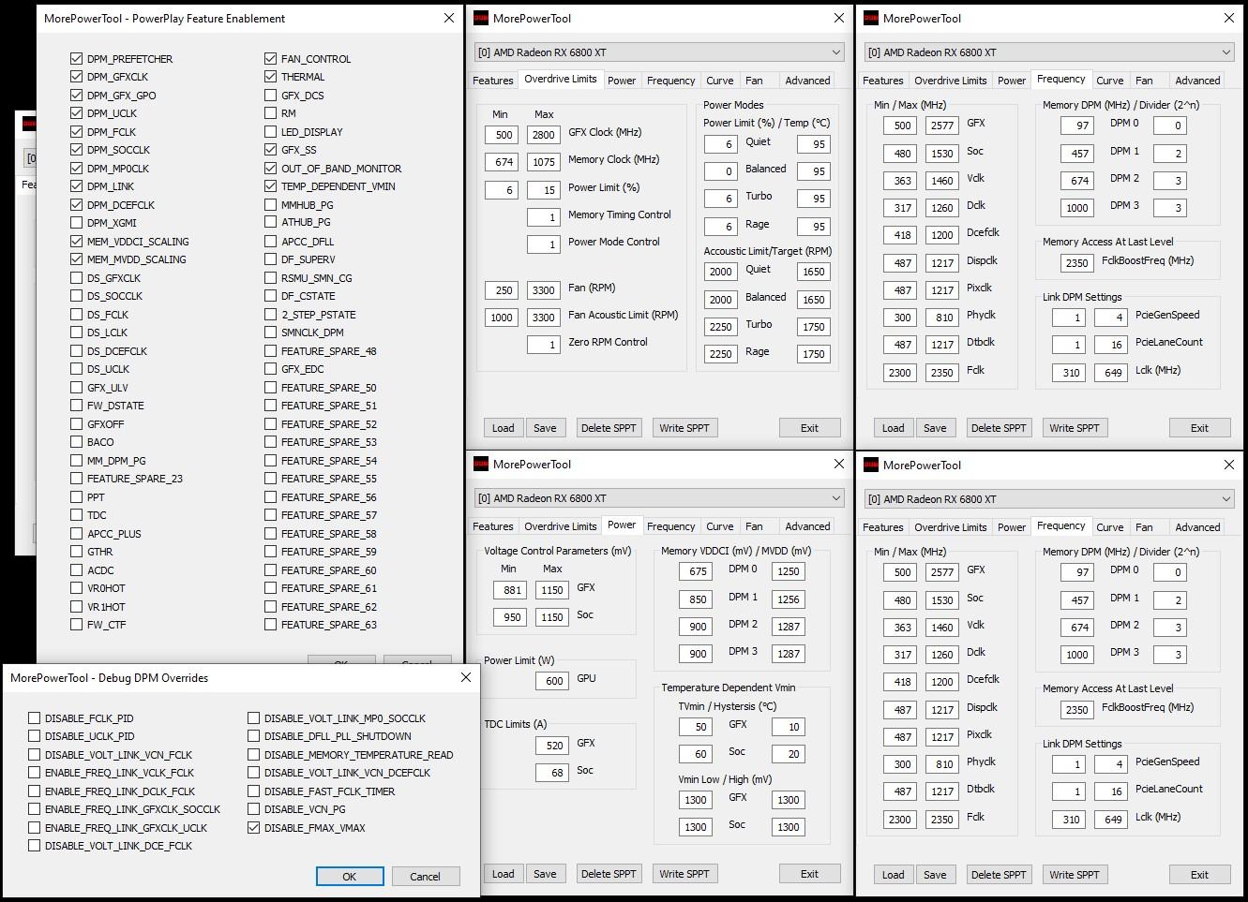Click Load in the Power window
Image resolution: width=1248 pixels, height=902 pixels.
pos(504,874)
